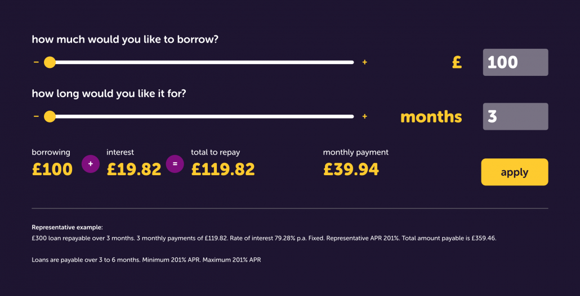Focus the borrow amount field showing 100
Screen dimensions: 580x296
(515, 62)
